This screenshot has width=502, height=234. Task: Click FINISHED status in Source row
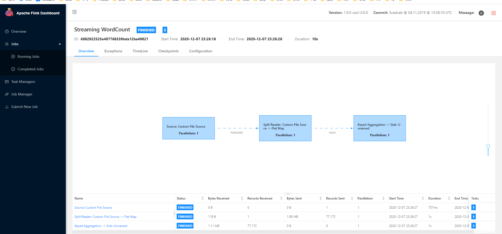[185, 207]
